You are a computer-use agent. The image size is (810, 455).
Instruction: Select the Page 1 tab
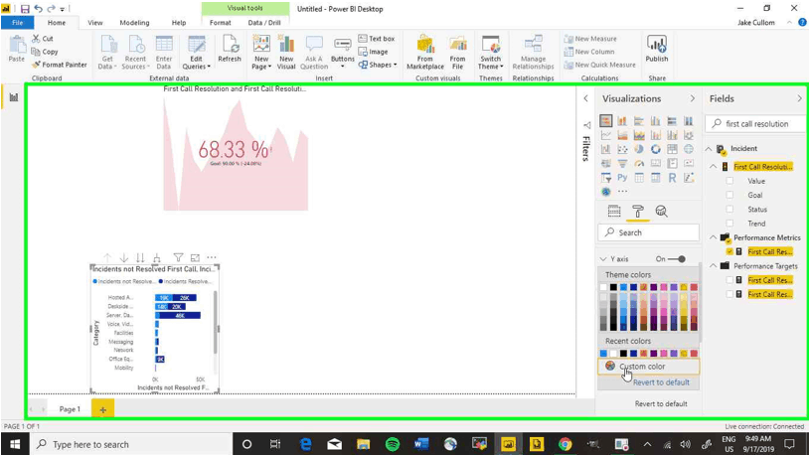click(x=70, y=409)
